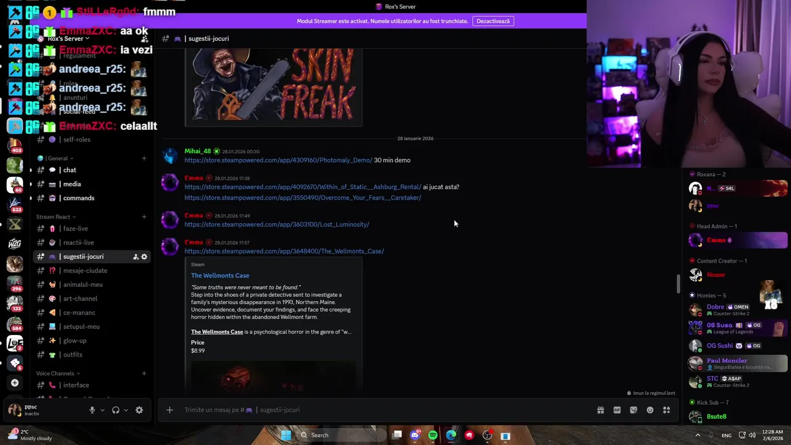The height and width of the screenshot is (445, 791).
Task: Open the sticker picker
Action: click(x=633, y=410)
